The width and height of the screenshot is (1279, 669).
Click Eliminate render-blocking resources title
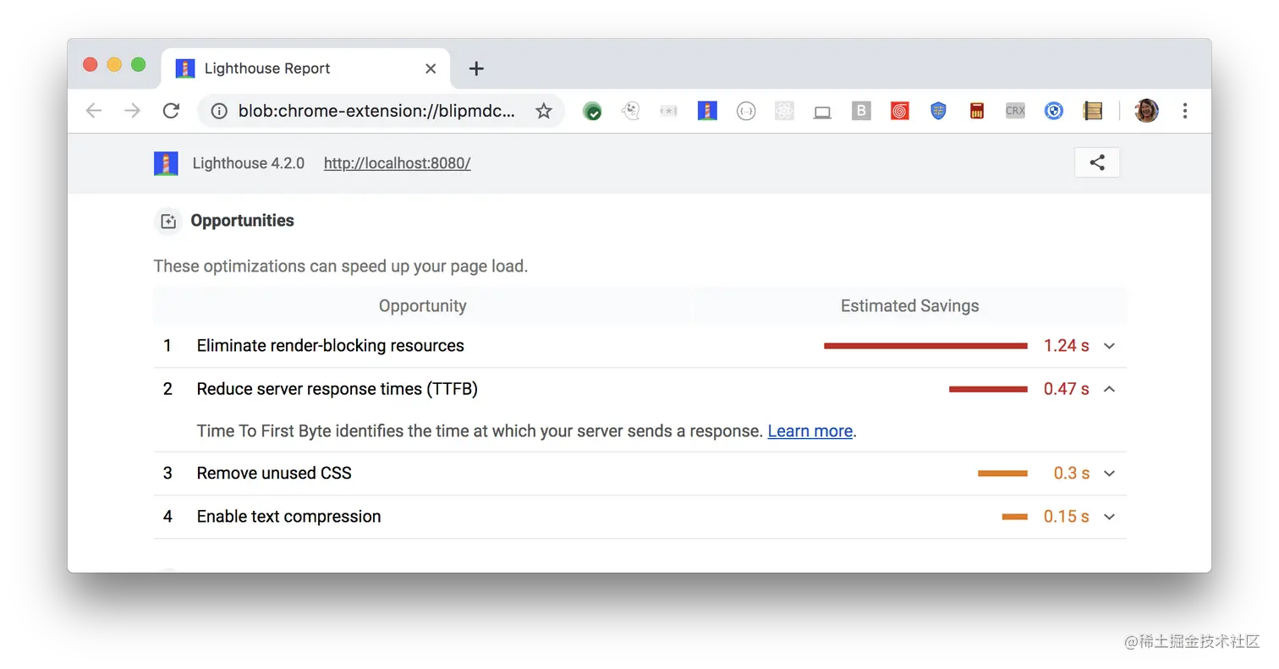pos(330,346)
